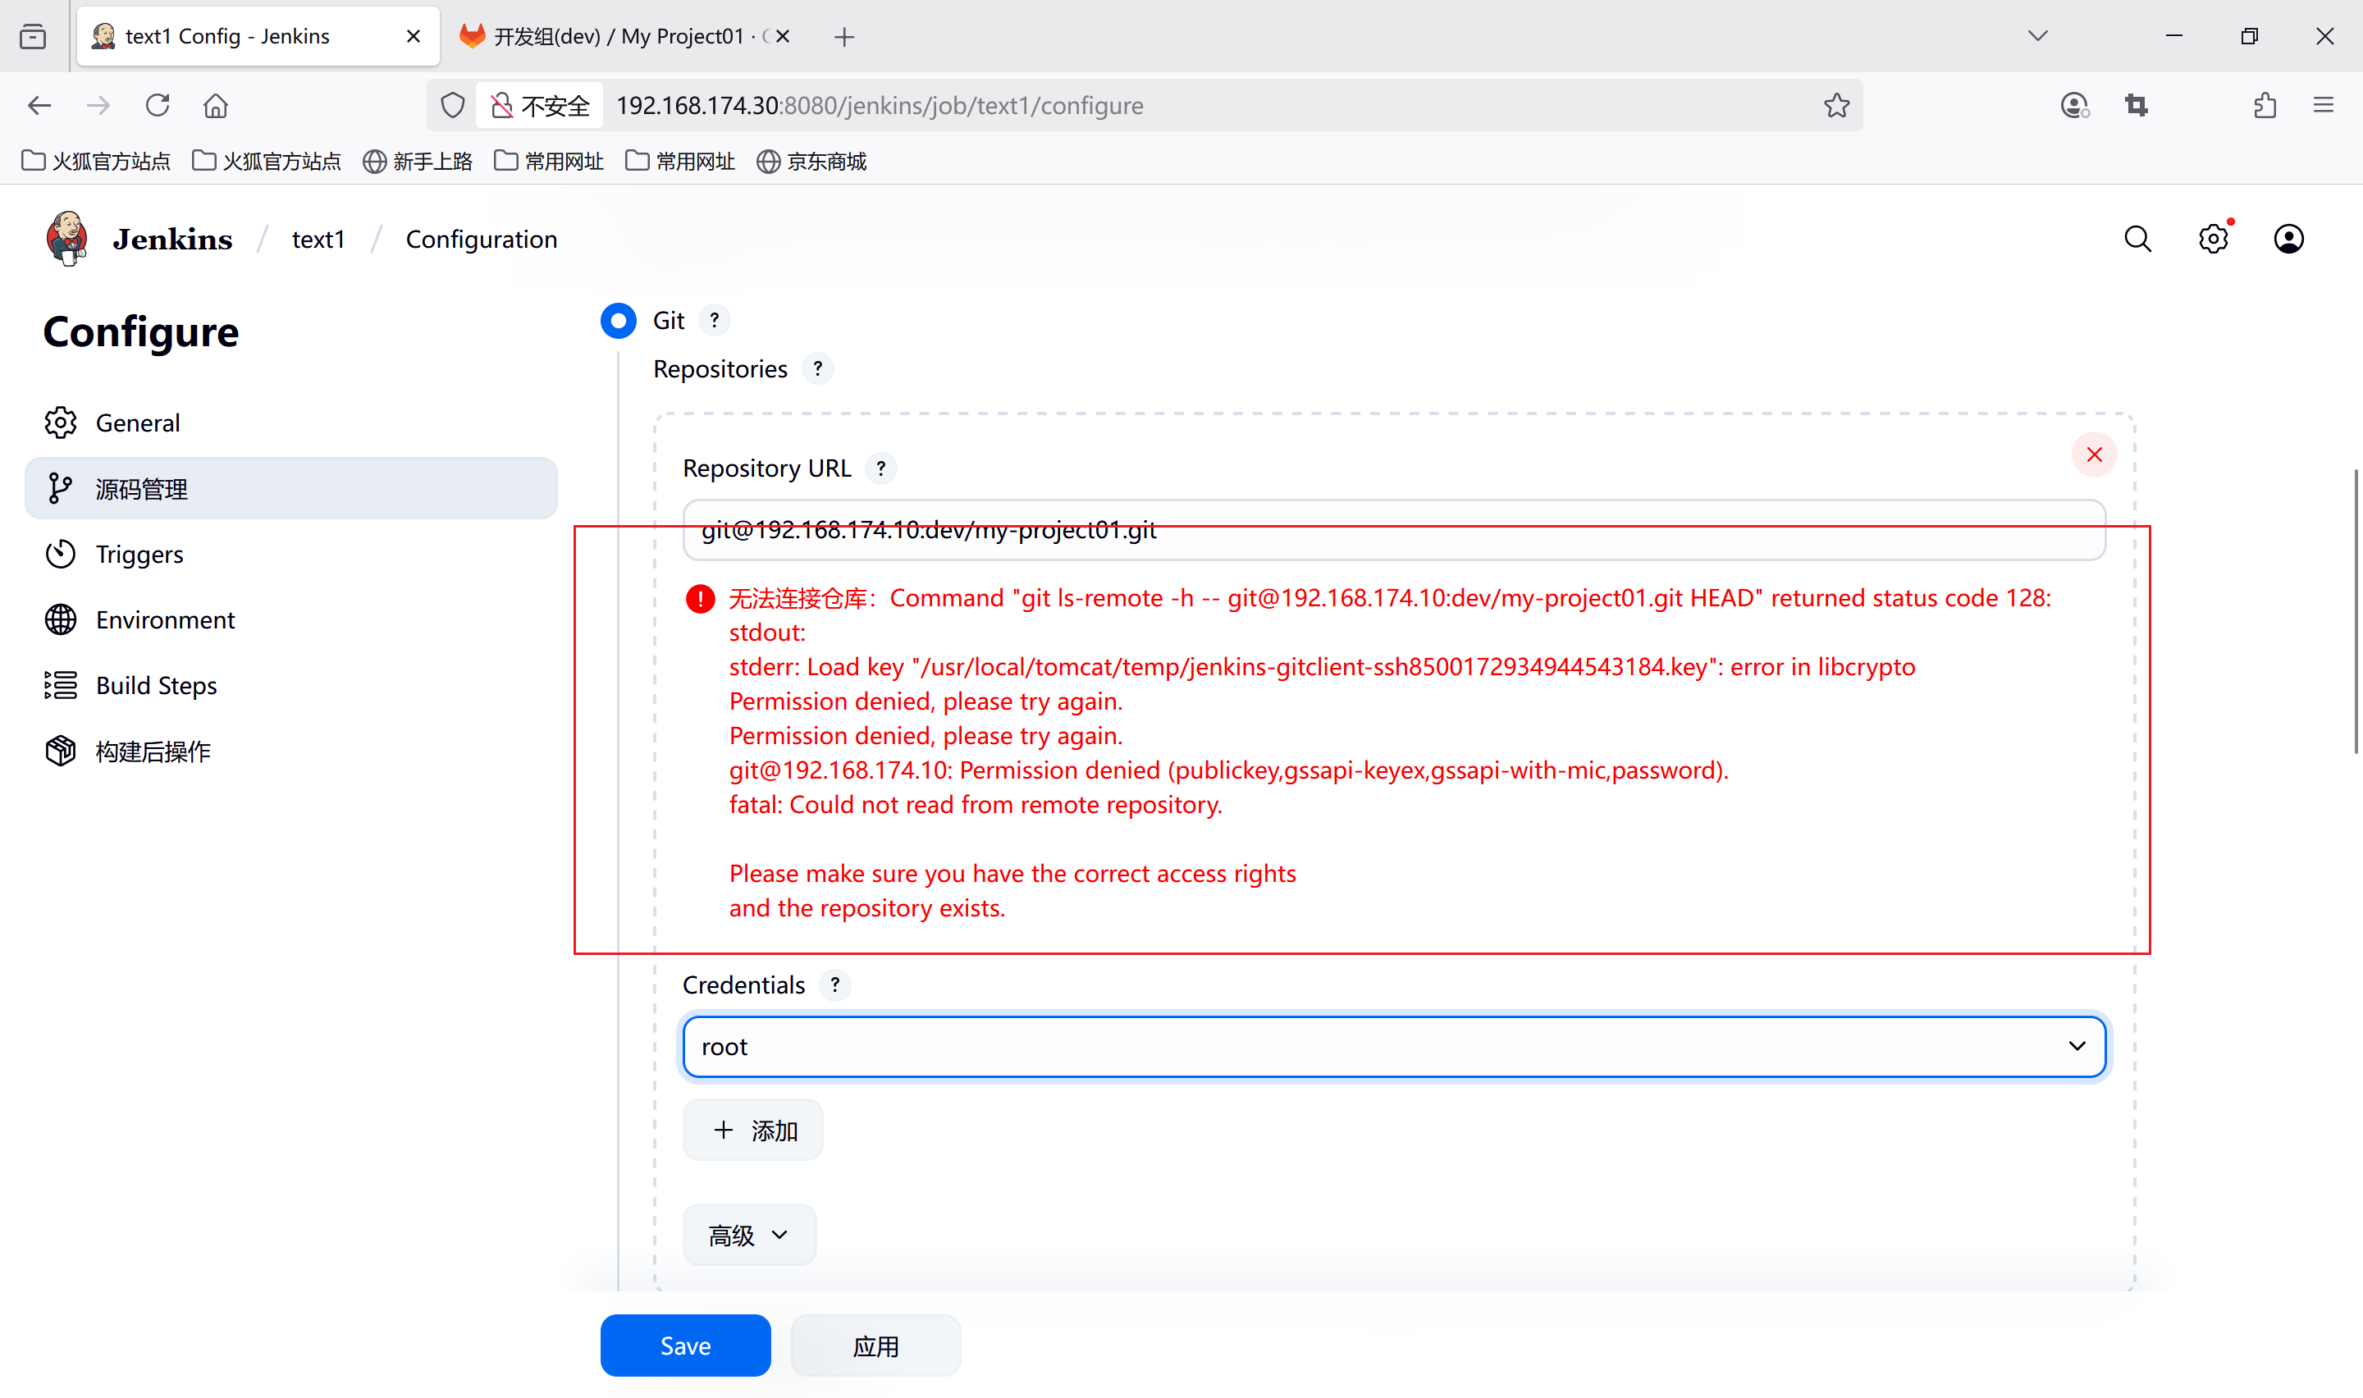Remove repository with red X button

[2094, 455]
